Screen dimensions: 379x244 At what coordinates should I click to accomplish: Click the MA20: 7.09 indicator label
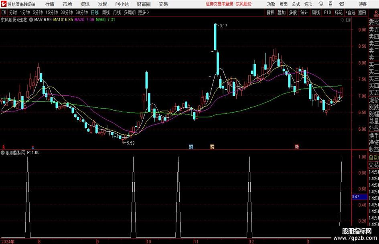(84, 20)
